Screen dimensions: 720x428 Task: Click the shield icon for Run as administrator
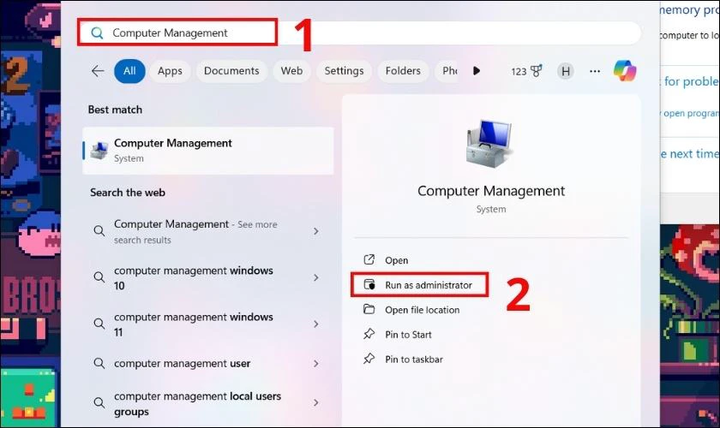click(x=369, y=284)
